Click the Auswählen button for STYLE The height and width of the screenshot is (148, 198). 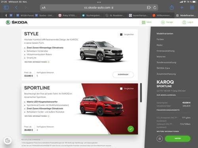(123, 75)
